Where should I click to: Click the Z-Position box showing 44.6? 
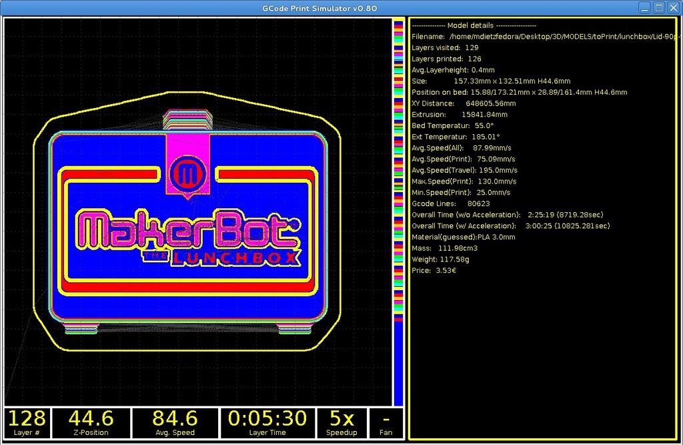tap(91, 423)
